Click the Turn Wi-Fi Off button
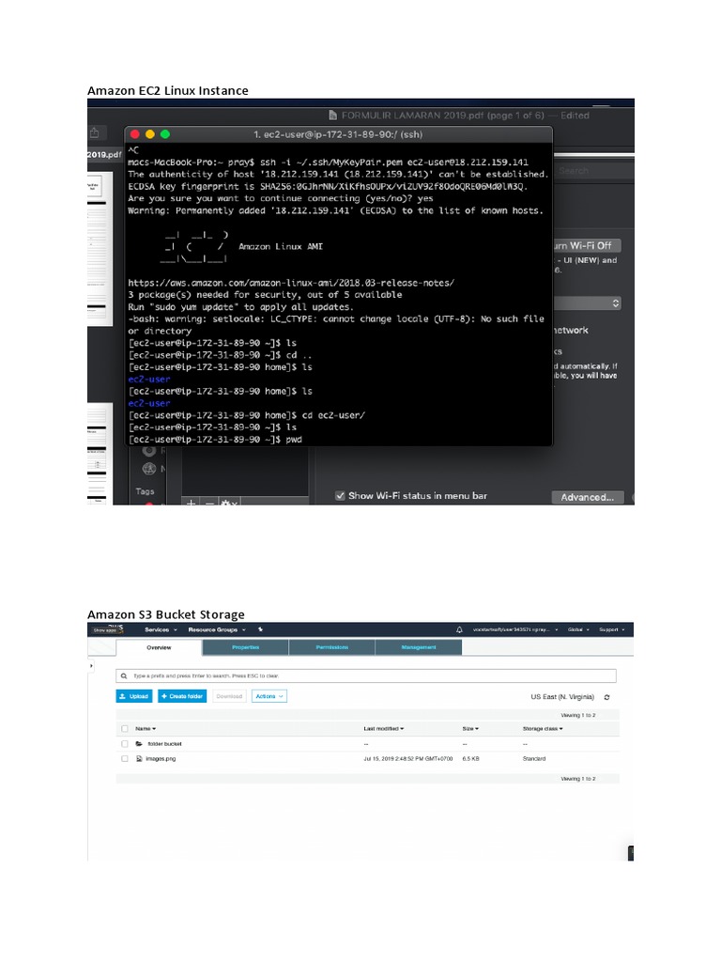721x962 pixels. coord(588,245)
